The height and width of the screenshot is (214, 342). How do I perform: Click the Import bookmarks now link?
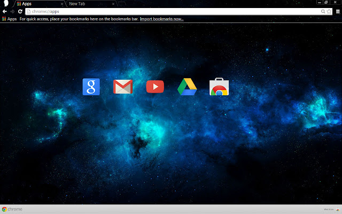coord(161,19)
